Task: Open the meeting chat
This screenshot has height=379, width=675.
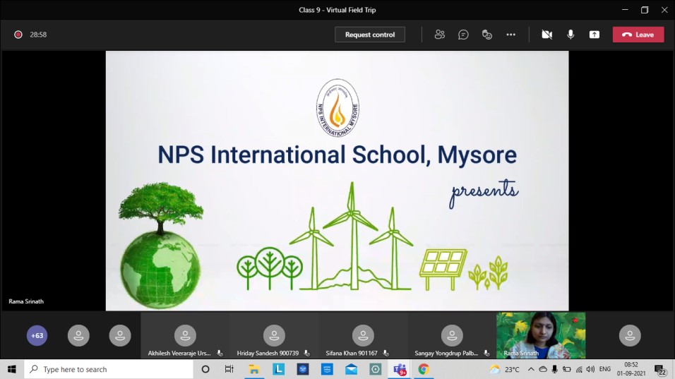Action: click(x=463, y=35)
